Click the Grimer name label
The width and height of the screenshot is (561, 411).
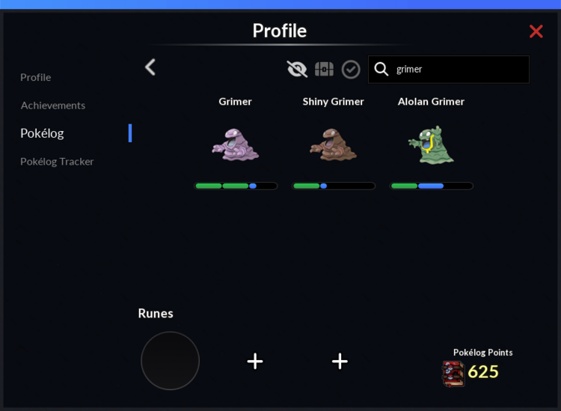(236, 102)
